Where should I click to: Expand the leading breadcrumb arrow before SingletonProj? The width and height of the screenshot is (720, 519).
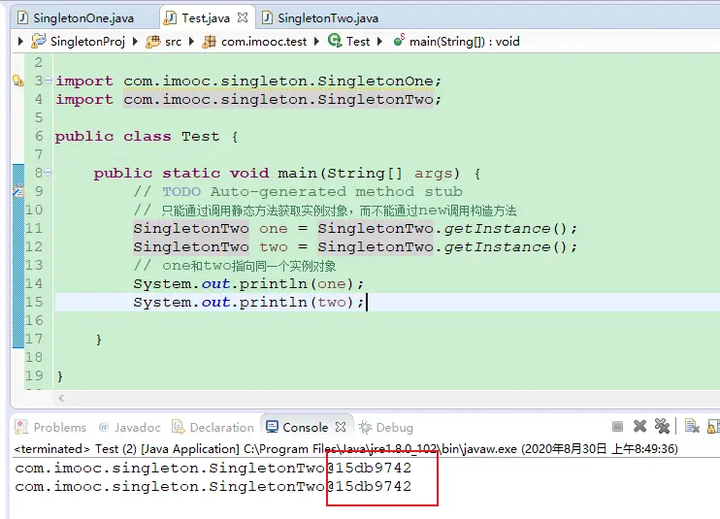tap(20, 42)
